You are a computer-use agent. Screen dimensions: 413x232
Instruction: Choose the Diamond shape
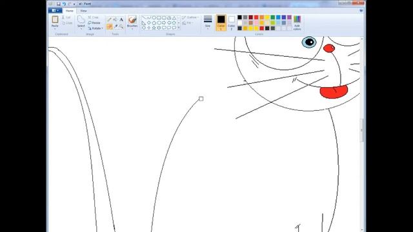coord(149,23)
